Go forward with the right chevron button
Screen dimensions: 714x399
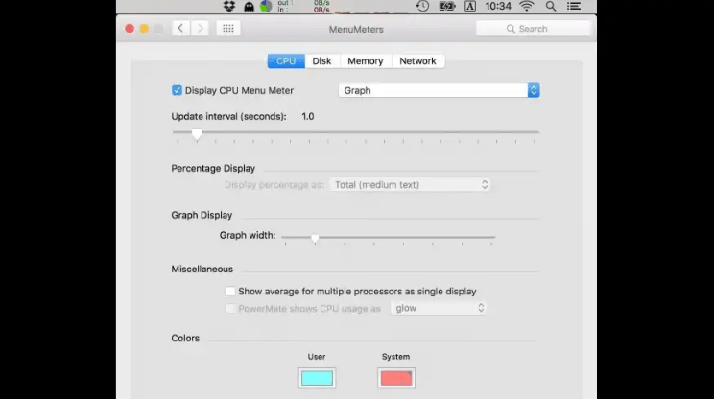coord(200,28)
